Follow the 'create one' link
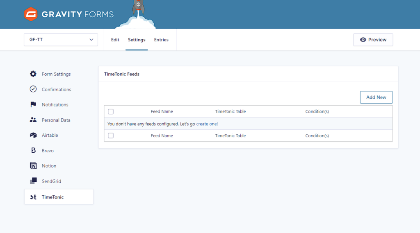This screenshot has height=233, width=420. [207, 124]
